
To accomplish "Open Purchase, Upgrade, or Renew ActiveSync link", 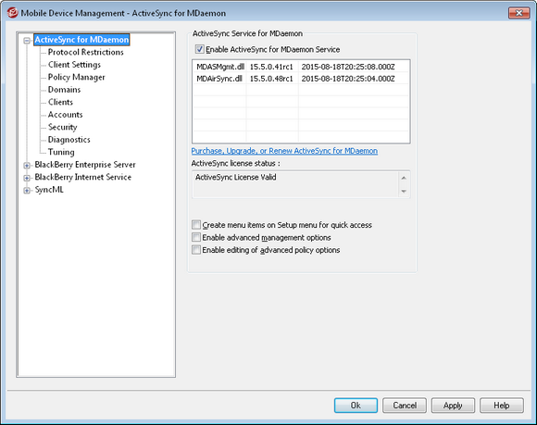I will (284, 151).
